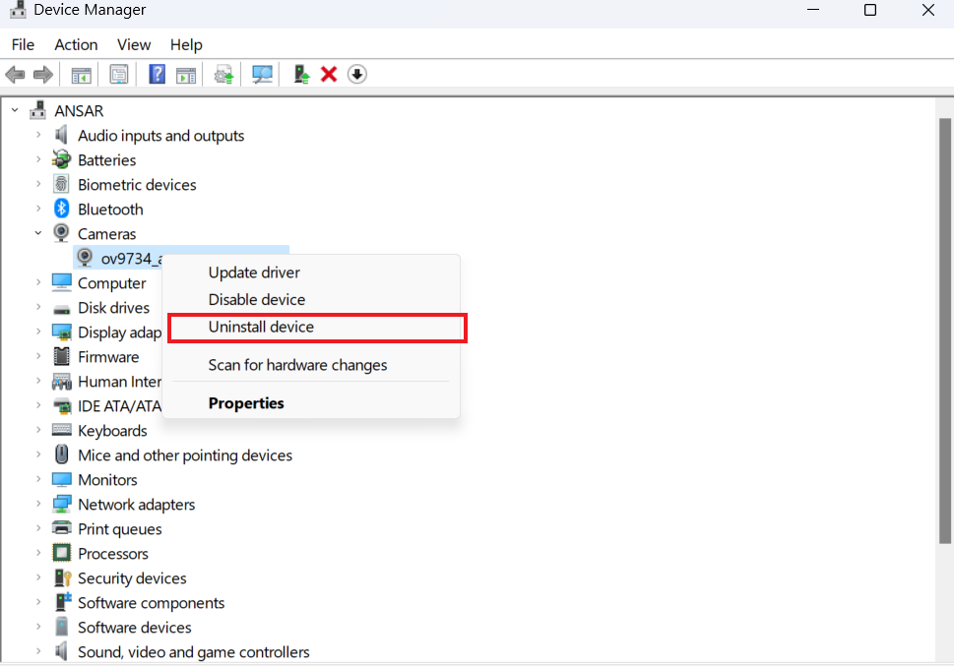
Task: Expand the Processors node
Action: (38, 553)
